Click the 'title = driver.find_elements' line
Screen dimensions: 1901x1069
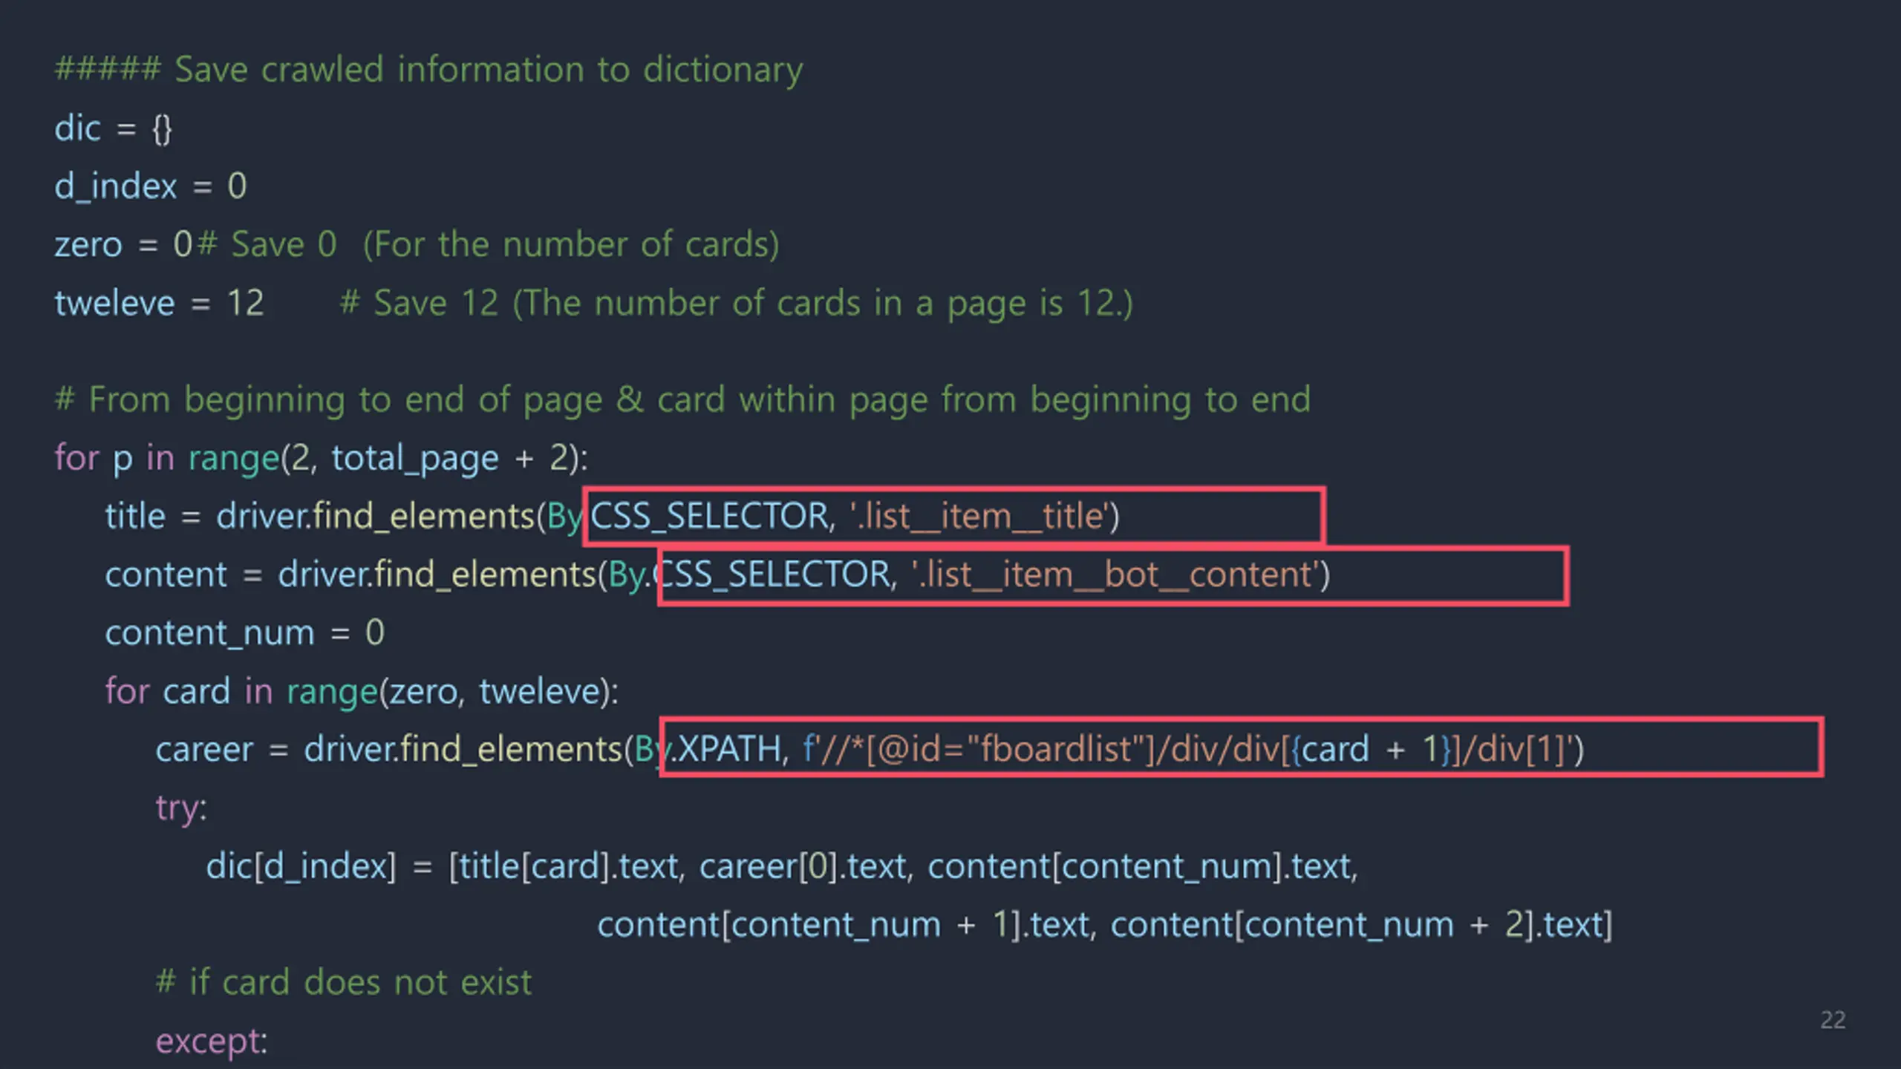pos(612,517)
